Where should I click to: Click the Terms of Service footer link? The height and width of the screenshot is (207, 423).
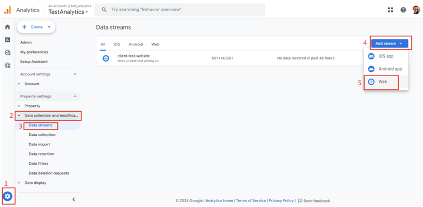[251, 201]
